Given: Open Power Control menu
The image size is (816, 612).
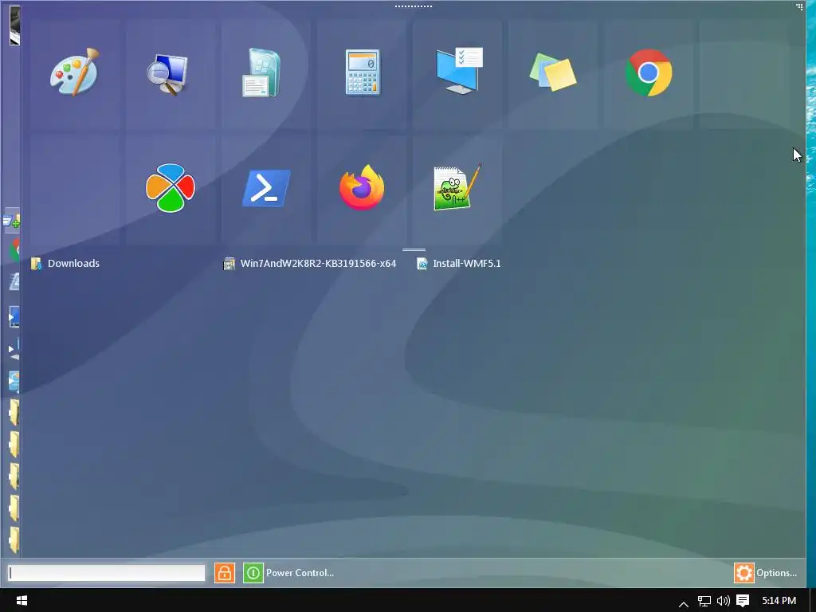Looking at the screenshot, I should pos(300,573).
